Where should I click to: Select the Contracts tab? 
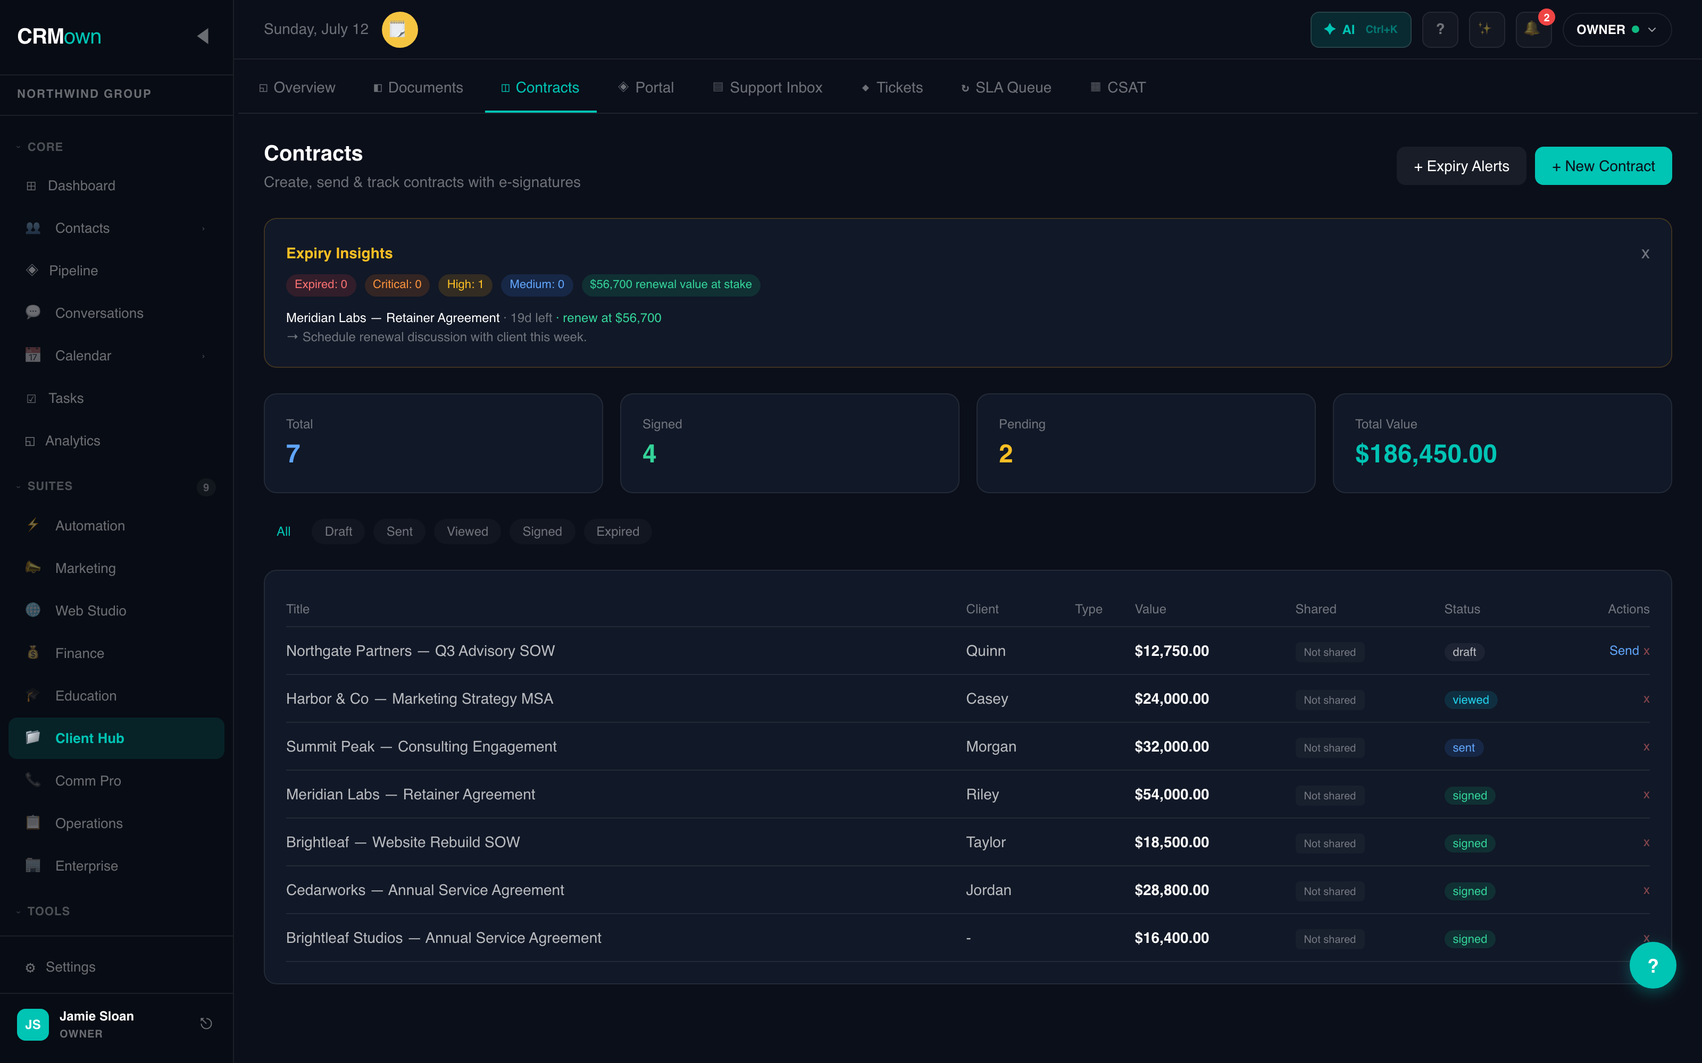coord(540,87)
